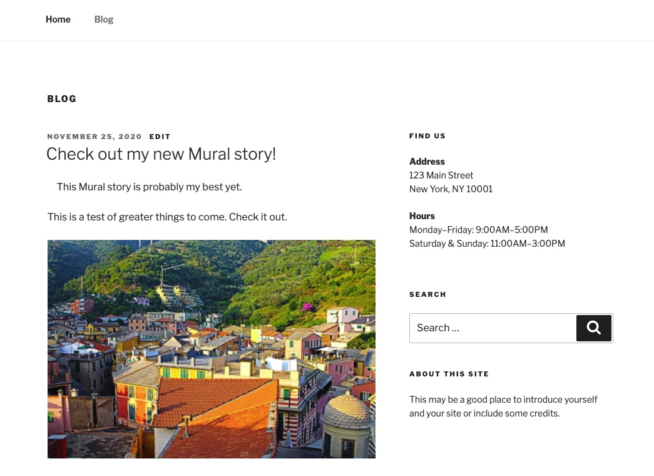Go to the Blog menu item
Image resolution: width=654 pixels, height=476 pixels.
[x=104, y=19]
